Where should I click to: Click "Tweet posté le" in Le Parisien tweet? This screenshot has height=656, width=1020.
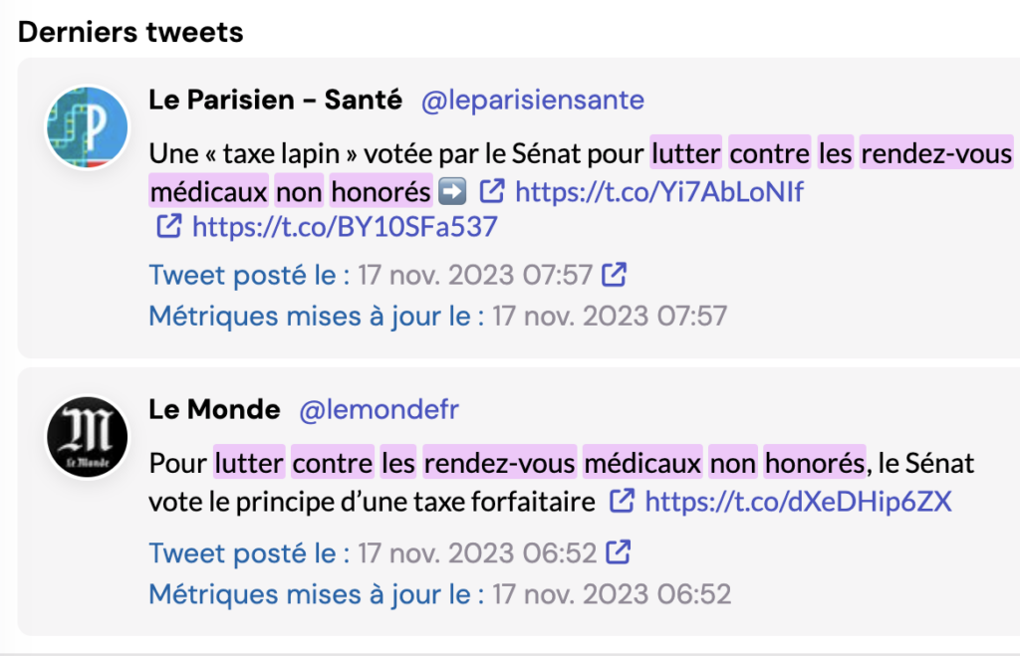click(x=249, y=274)
